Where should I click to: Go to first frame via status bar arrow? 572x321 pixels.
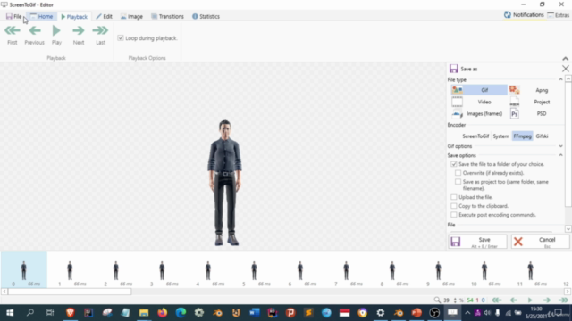[x=497, y=300]
